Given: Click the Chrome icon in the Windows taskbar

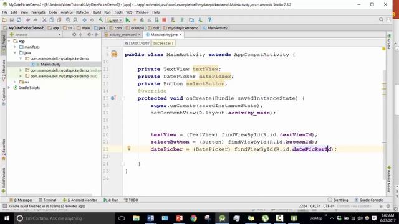Looking at the screenshot, I should (x=194, y=218).
